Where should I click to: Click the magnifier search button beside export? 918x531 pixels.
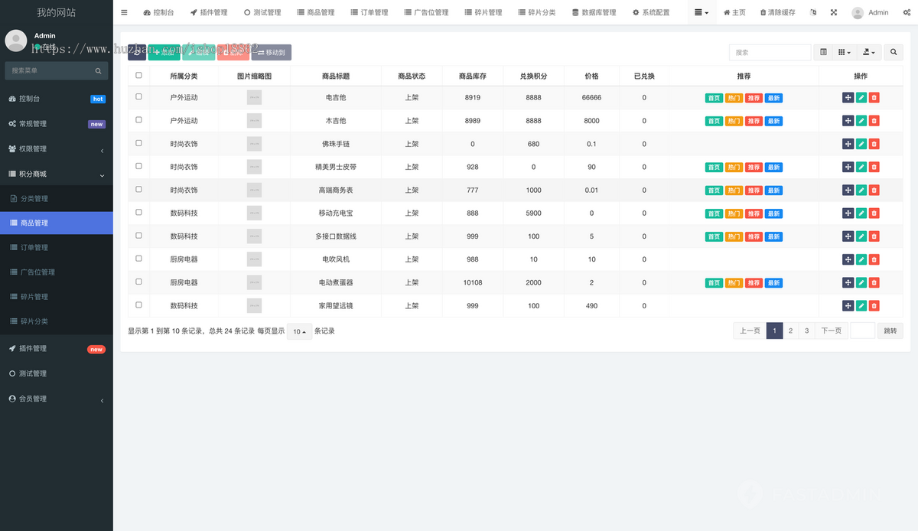tap(894, 53)
